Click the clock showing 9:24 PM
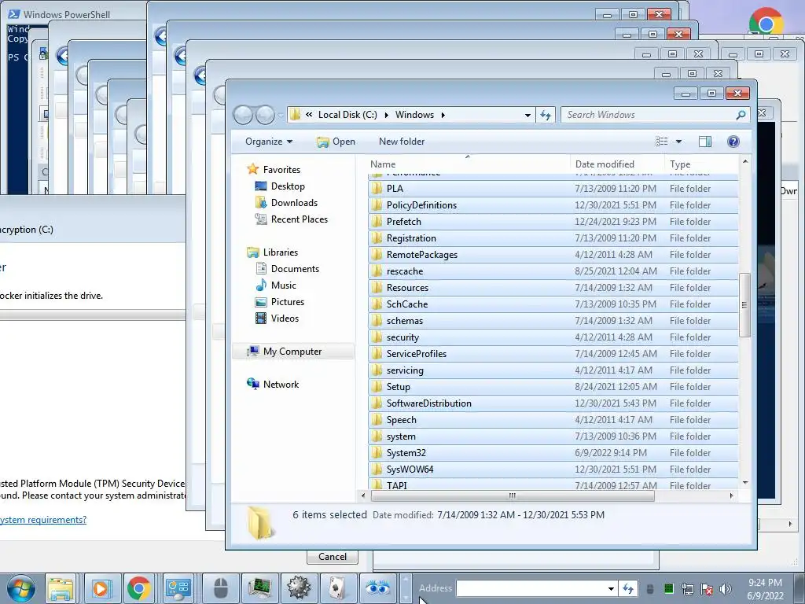 tap(765, 583)
